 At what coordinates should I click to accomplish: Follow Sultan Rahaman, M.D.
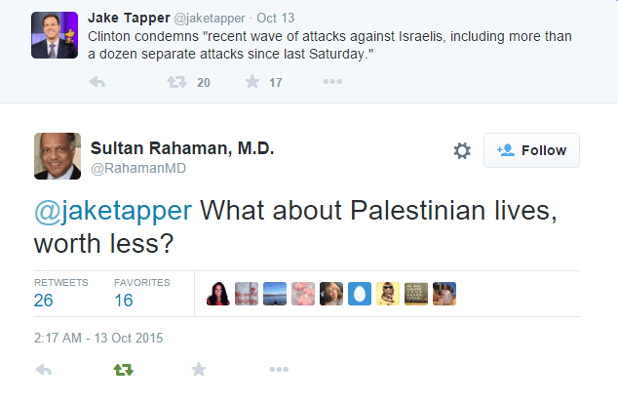click(x=531, y=150)
